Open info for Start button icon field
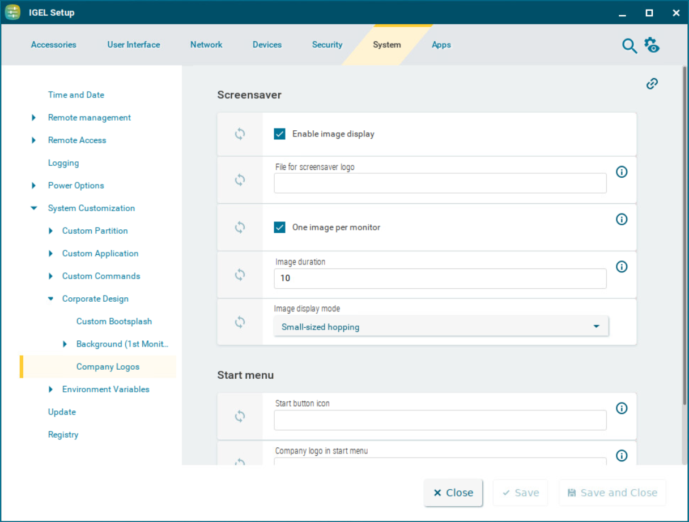The width and height of the screenshot is (689, 522). pos(622,408)
